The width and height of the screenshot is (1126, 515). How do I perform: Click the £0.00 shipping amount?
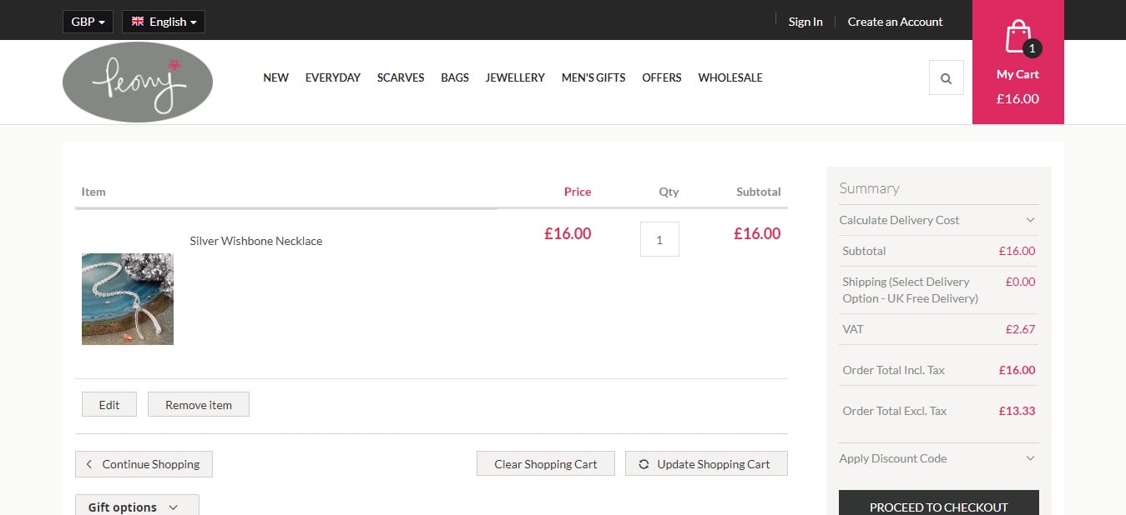click(1020, 282)
